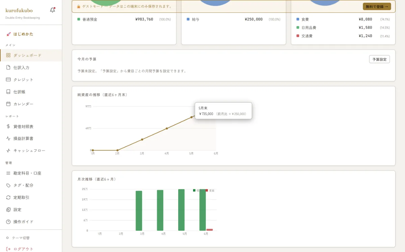Open the 仕訳帳 book icon

click(8, 92)
